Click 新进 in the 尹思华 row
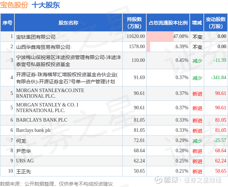 tap(197, 151)
